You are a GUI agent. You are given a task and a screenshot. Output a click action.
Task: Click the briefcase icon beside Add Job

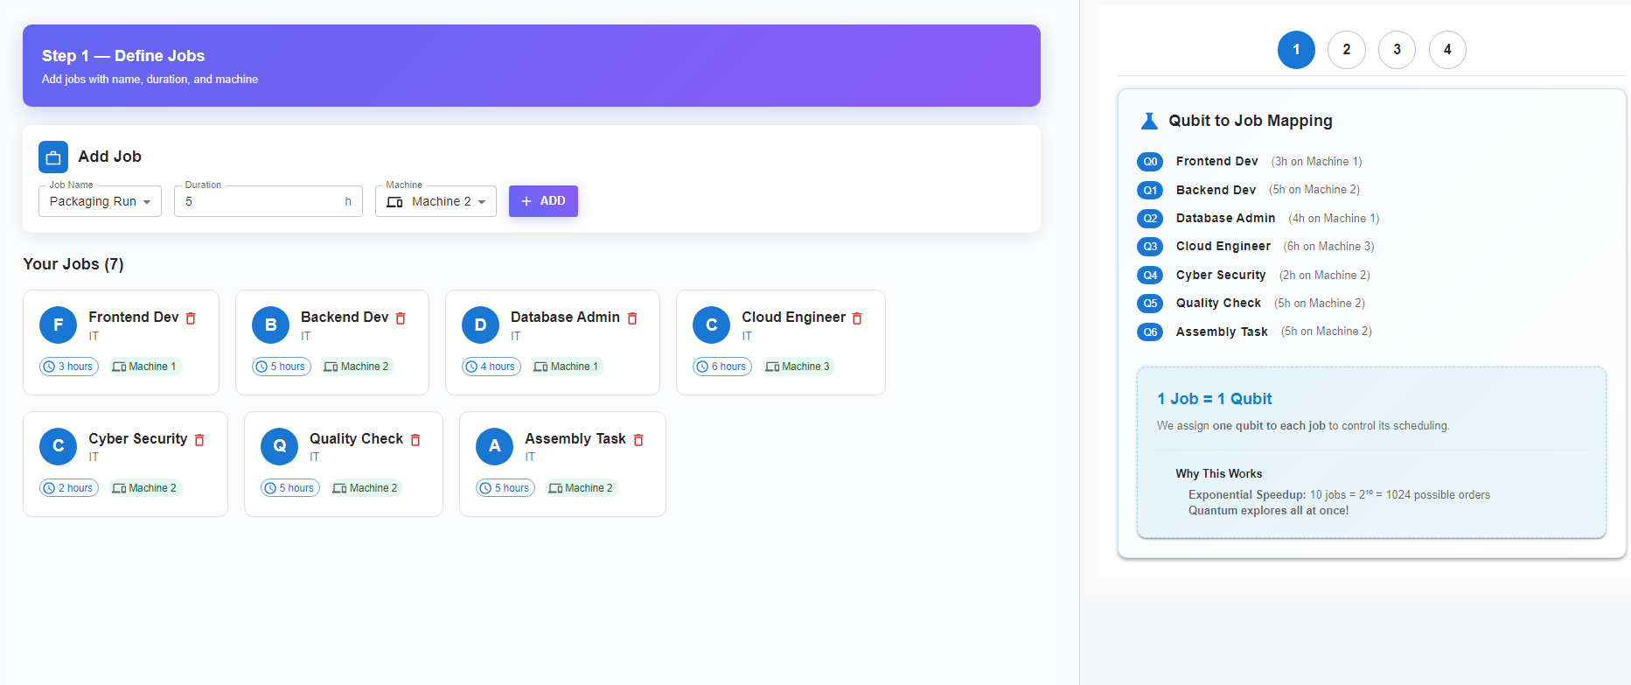53,157
